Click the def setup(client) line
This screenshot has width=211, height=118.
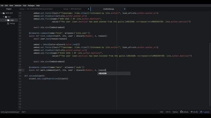[x=35, y=76]
